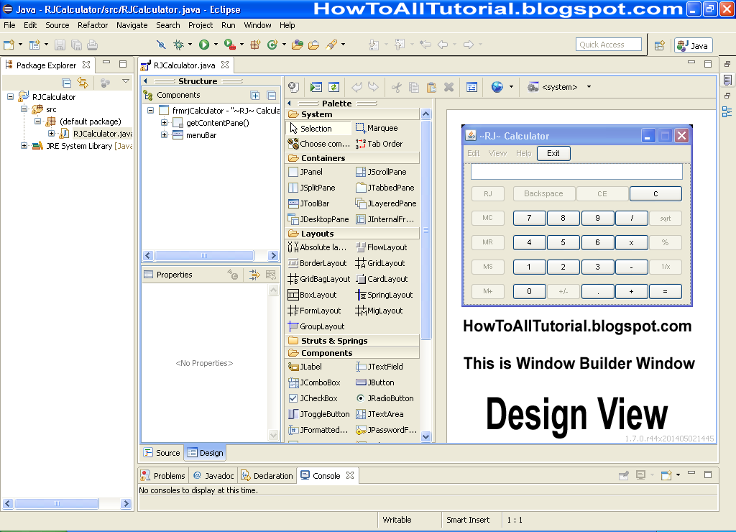Open the Javadoc tab
Viewport: 736px width, 532px height.
(213, 476)
